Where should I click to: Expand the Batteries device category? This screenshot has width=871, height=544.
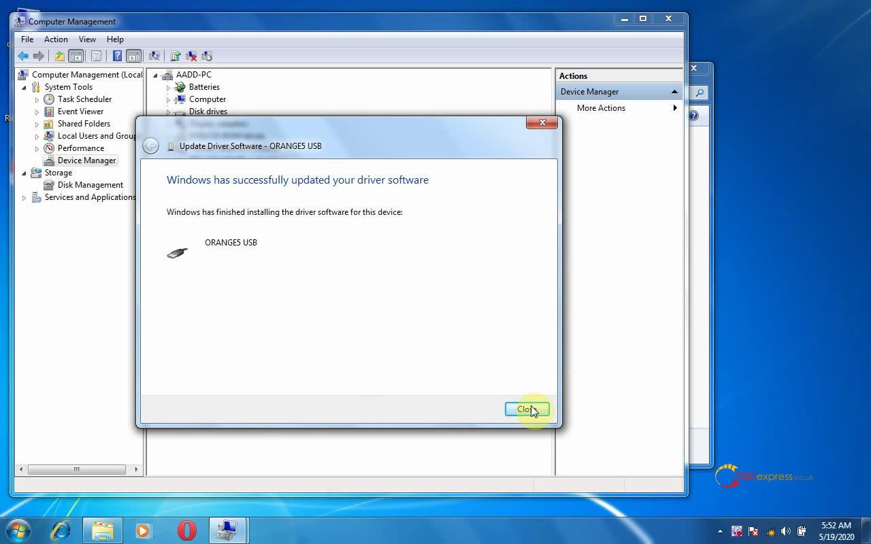tap(168, 88)
